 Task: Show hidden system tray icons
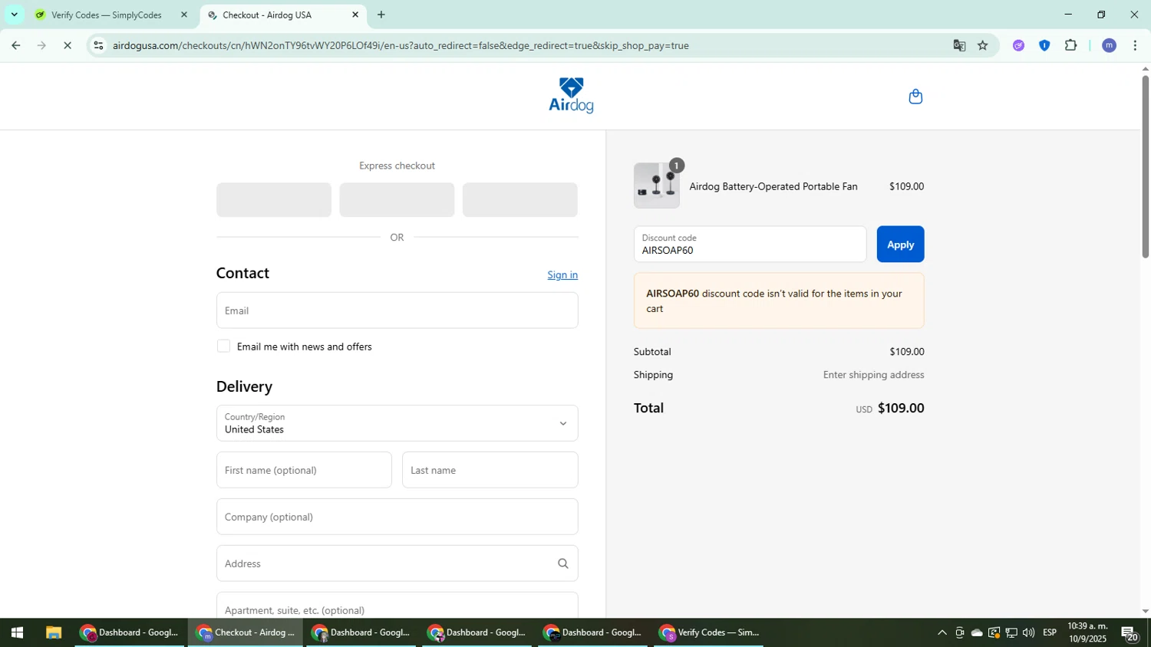tap(942, 632)
